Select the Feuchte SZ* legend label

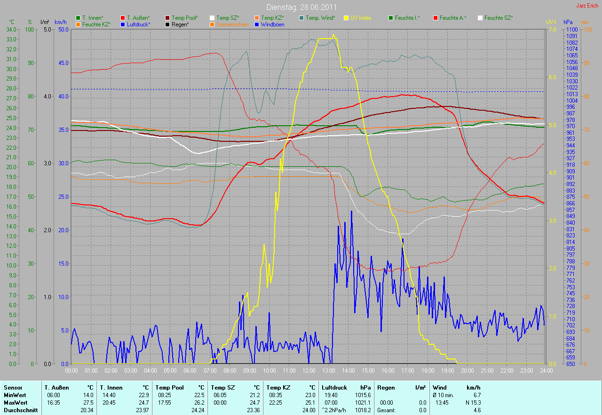click(x=499, y=18)
